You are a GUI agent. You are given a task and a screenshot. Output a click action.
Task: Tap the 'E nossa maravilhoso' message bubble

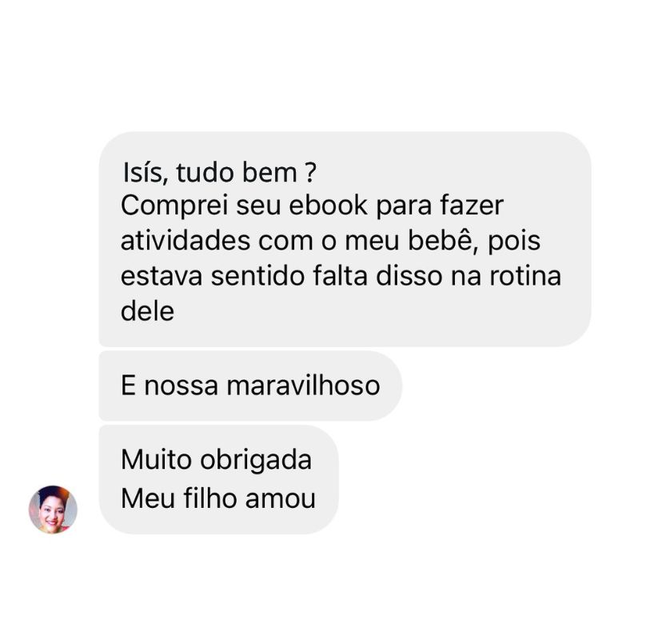click(250, 386)
